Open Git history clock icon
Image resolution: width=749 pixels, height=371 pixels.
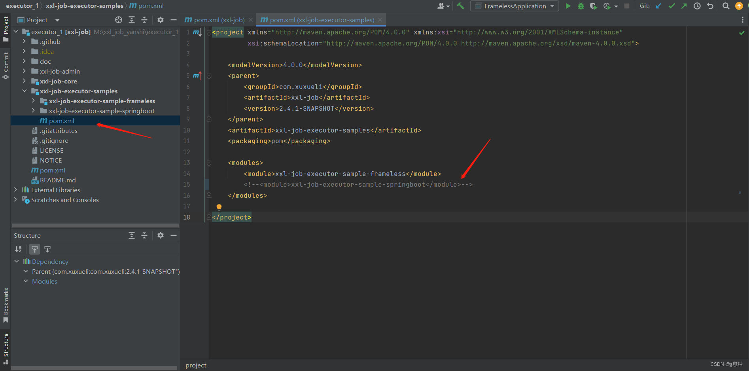click(697, 6)
